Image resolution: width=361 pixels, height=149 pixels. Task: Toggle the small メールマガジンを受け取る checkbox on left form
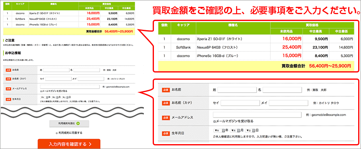pyautogui.click(x=41, y=91)
